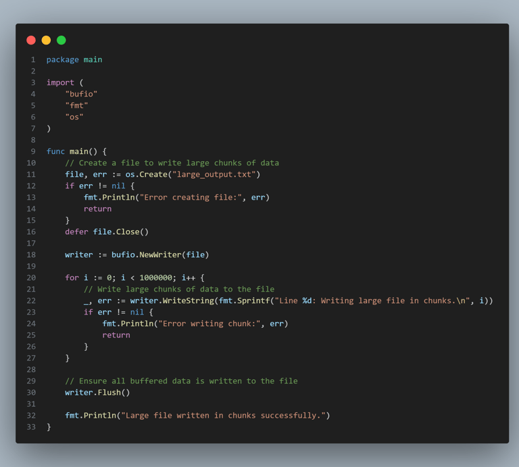Click 'if err != nil {' on line 23
519x467 pixels.
(x=118, y=312)
